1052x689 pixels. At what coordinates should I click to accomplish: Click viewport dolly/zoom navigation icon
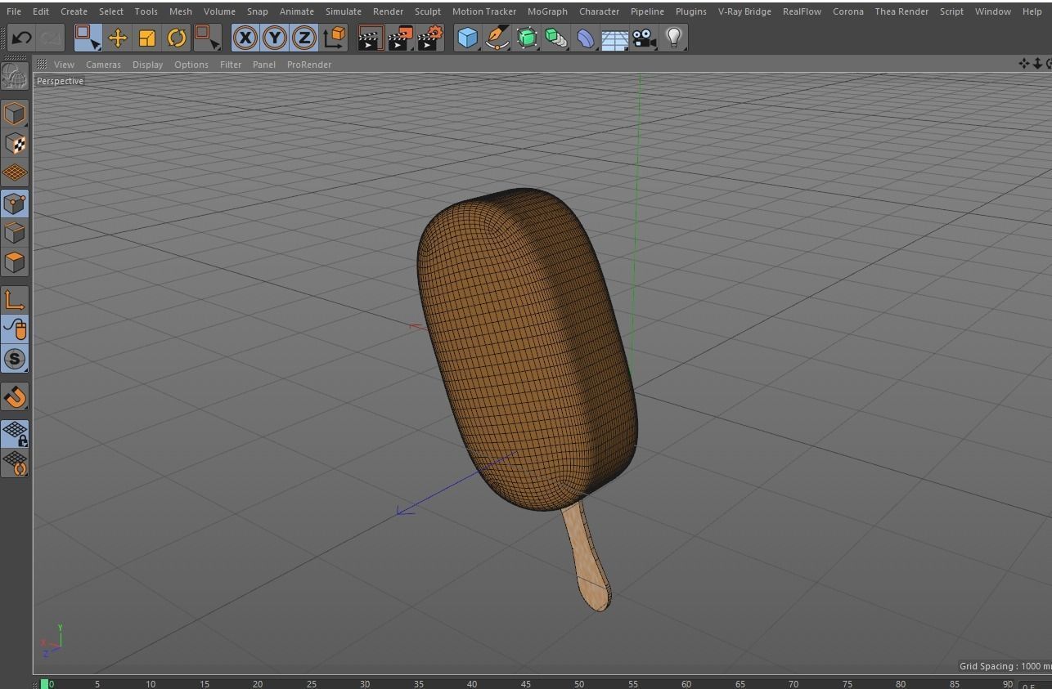(1037, 64)
